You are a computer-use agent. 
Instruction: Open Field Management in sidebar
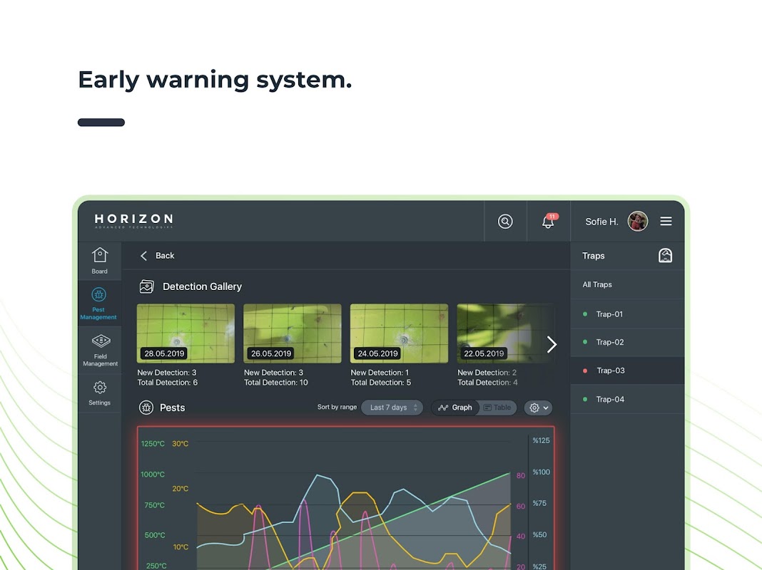point(100,351)
